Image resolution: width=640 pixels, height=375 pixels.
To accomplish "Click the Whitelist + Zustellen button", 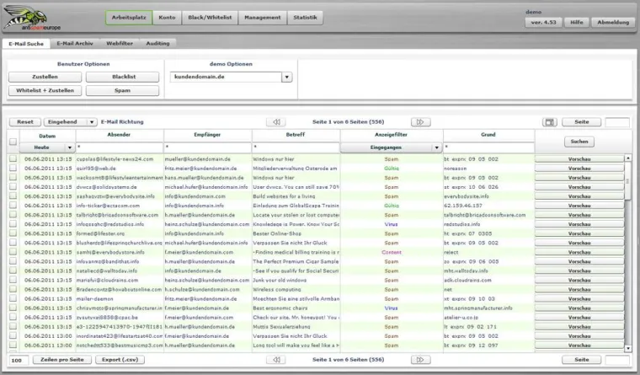I will point(45,90).
